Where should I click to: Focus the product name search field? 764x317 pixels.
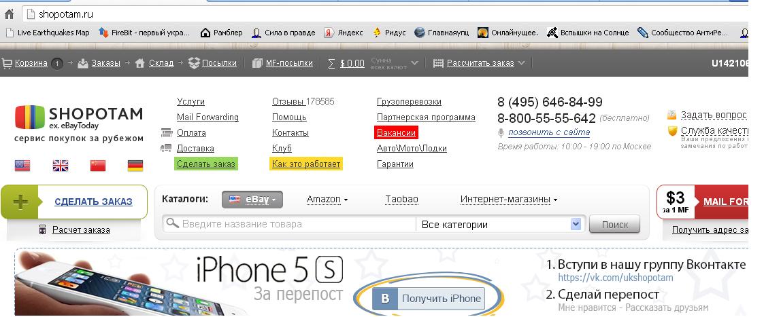click(289, 225)
